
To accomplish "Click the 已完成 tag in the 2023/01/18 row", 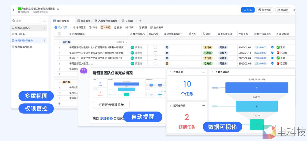I will point(207,53).
